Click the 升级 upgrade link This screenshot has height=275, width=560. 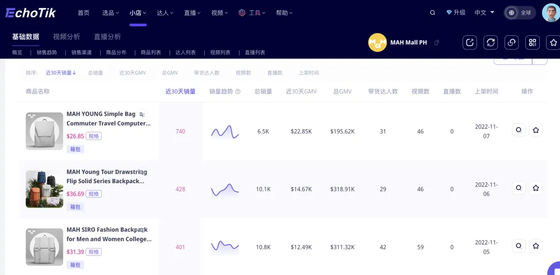click(x=456, y=12)
